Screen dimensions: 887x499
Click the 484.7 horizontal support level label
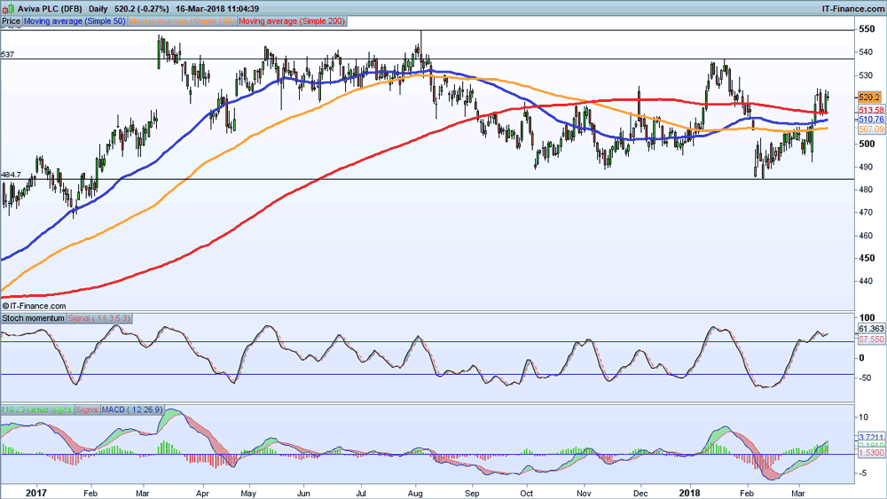coord(12,175)
